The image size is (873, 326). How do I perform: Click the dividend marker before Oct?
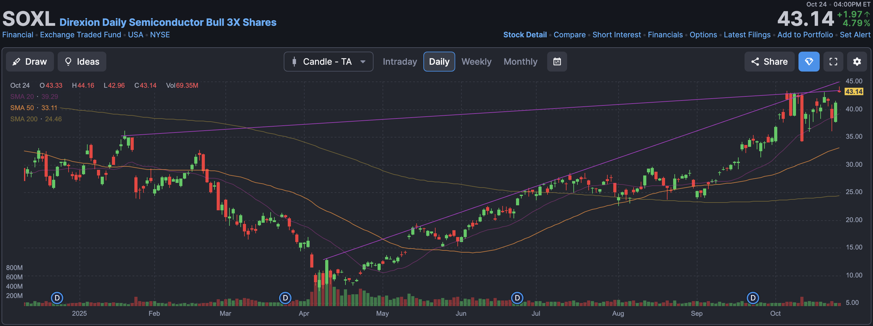coord(753,298)
